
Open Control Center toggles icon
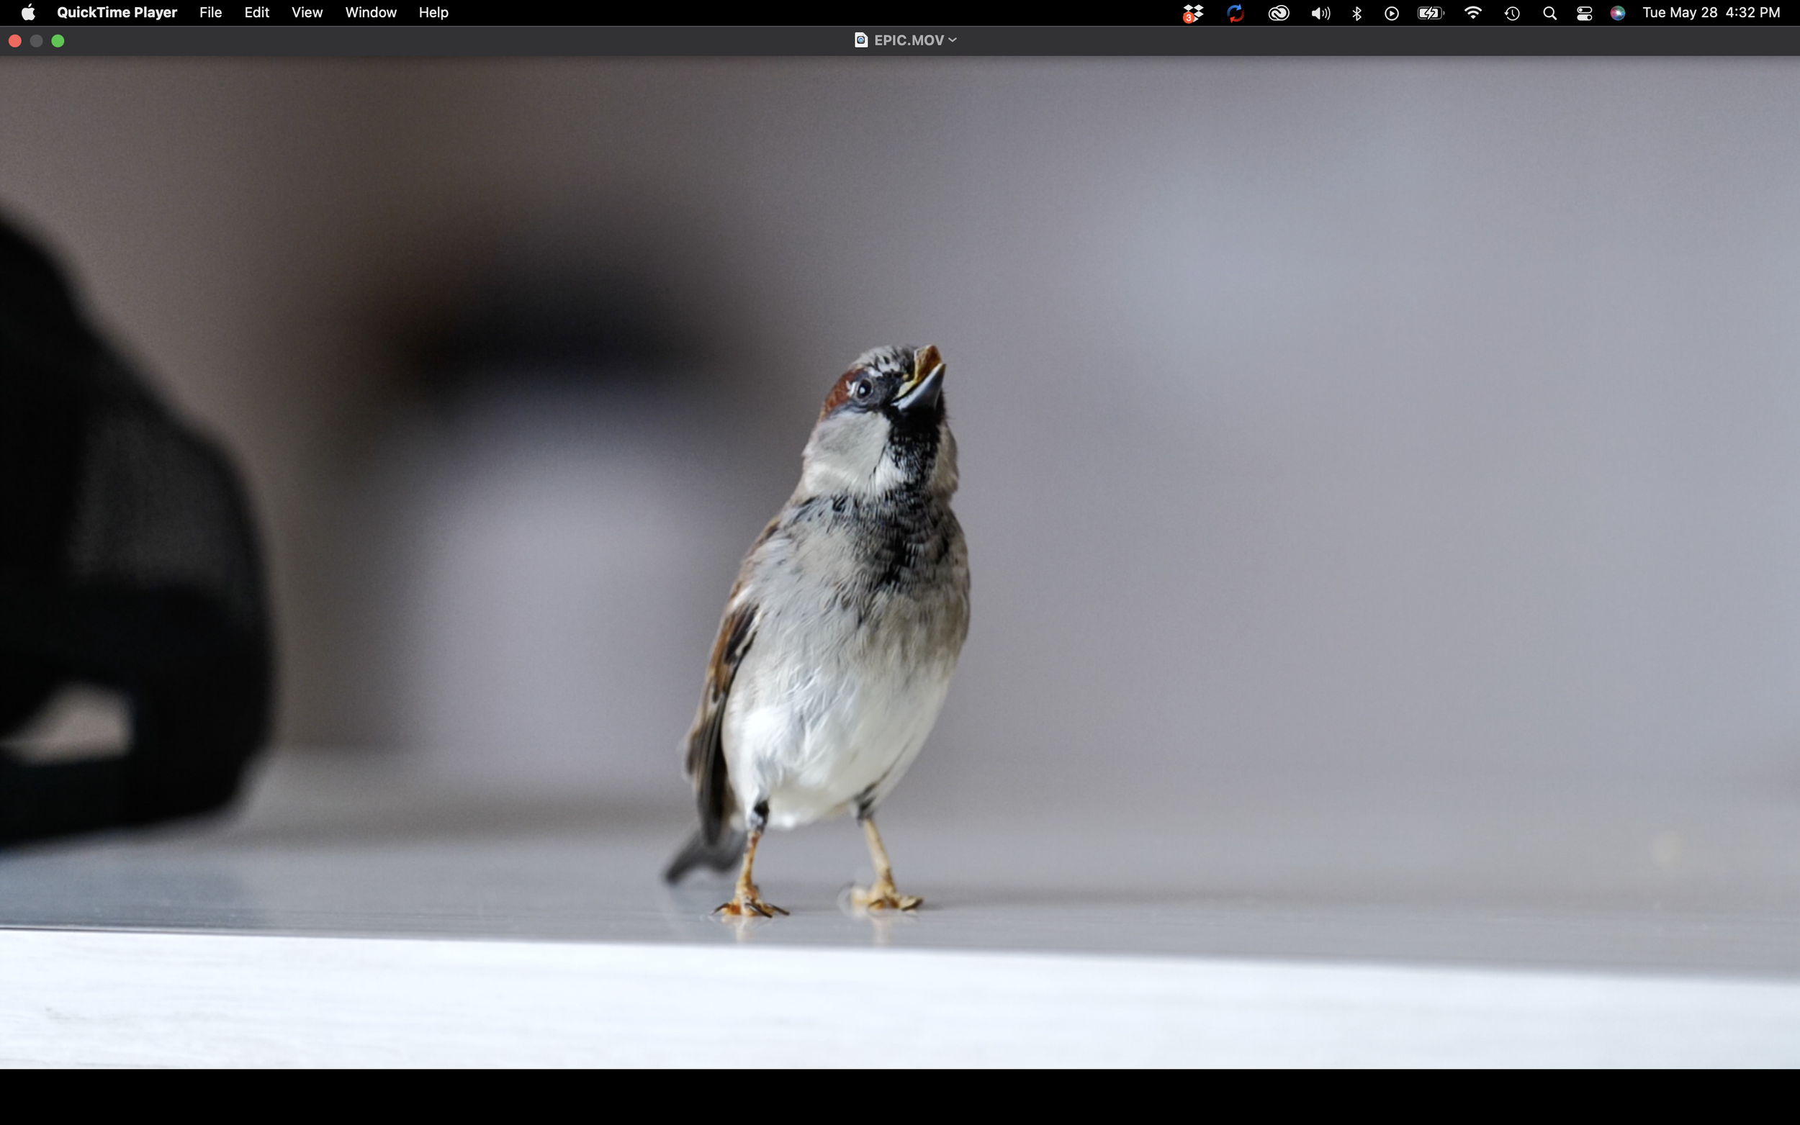[1583, 13]
